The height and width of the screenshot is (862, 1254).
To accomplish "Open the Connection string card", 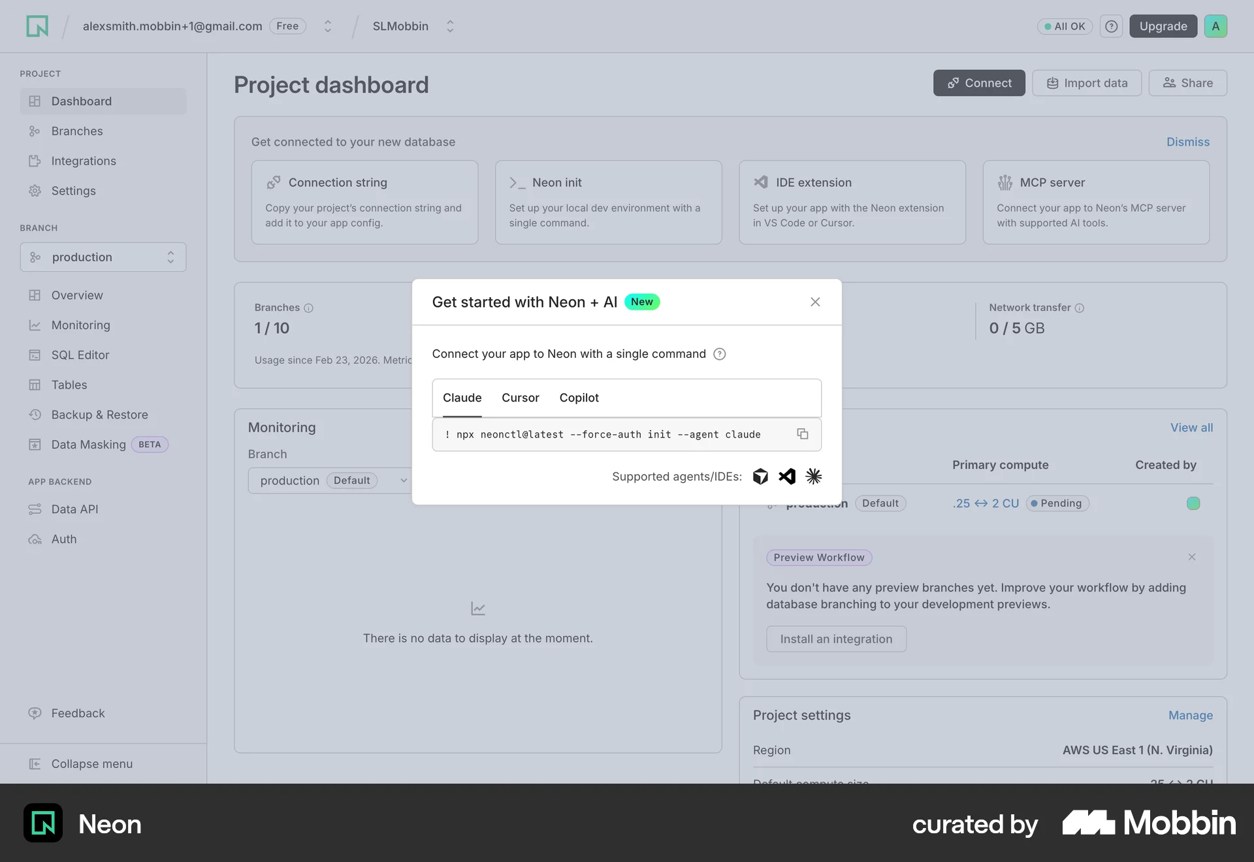I will click(364, 202).
